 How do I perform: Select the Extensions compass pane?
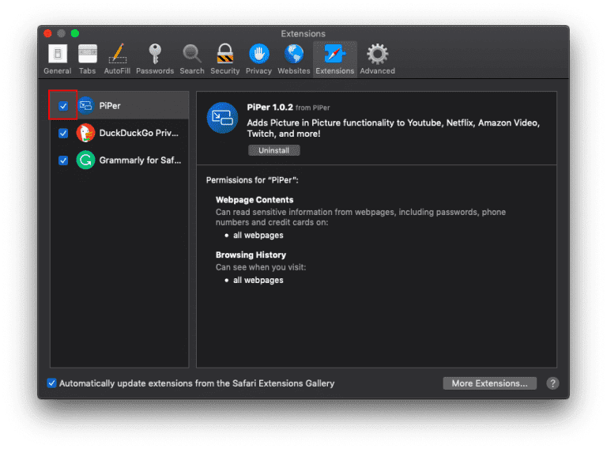pyautogui.click(x=335, y=59)
